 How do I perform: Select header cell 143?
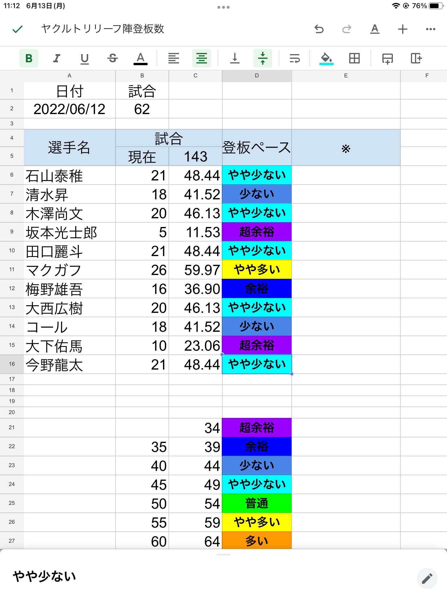pos(196,157)
